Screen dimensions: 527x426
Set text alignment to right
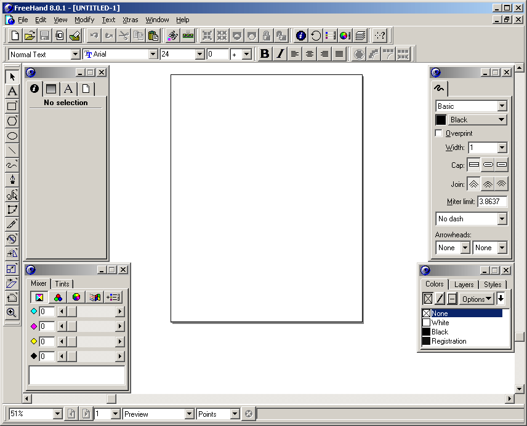324,53
